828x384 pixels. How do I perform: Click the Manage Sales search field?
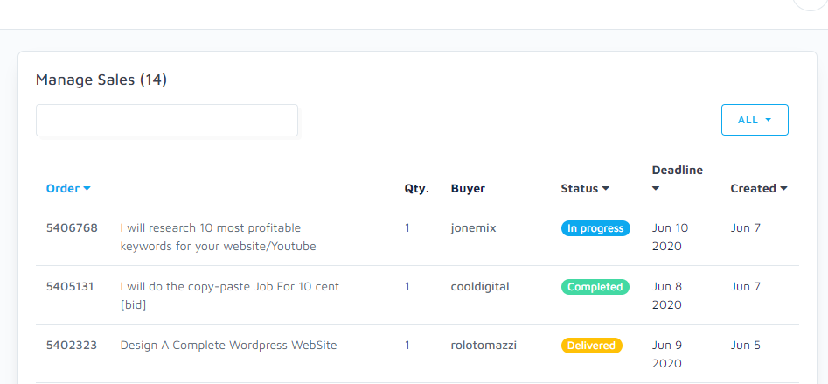pos(167,121)
